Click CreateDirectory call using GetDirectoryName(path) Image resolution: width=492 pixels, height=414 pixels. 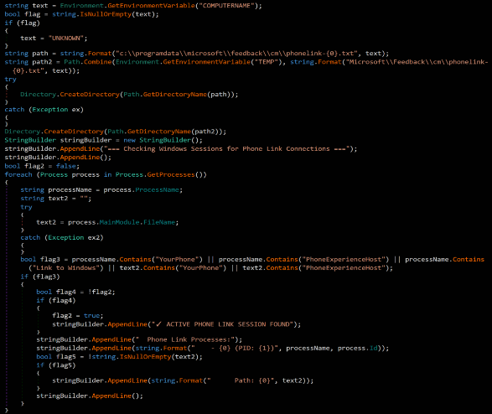pos(129,95)
